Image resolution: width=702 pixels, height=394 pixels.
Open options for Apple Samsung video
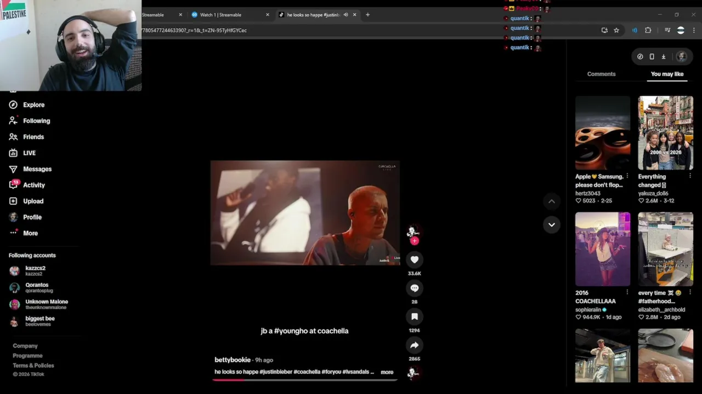(x=627, y=176)
